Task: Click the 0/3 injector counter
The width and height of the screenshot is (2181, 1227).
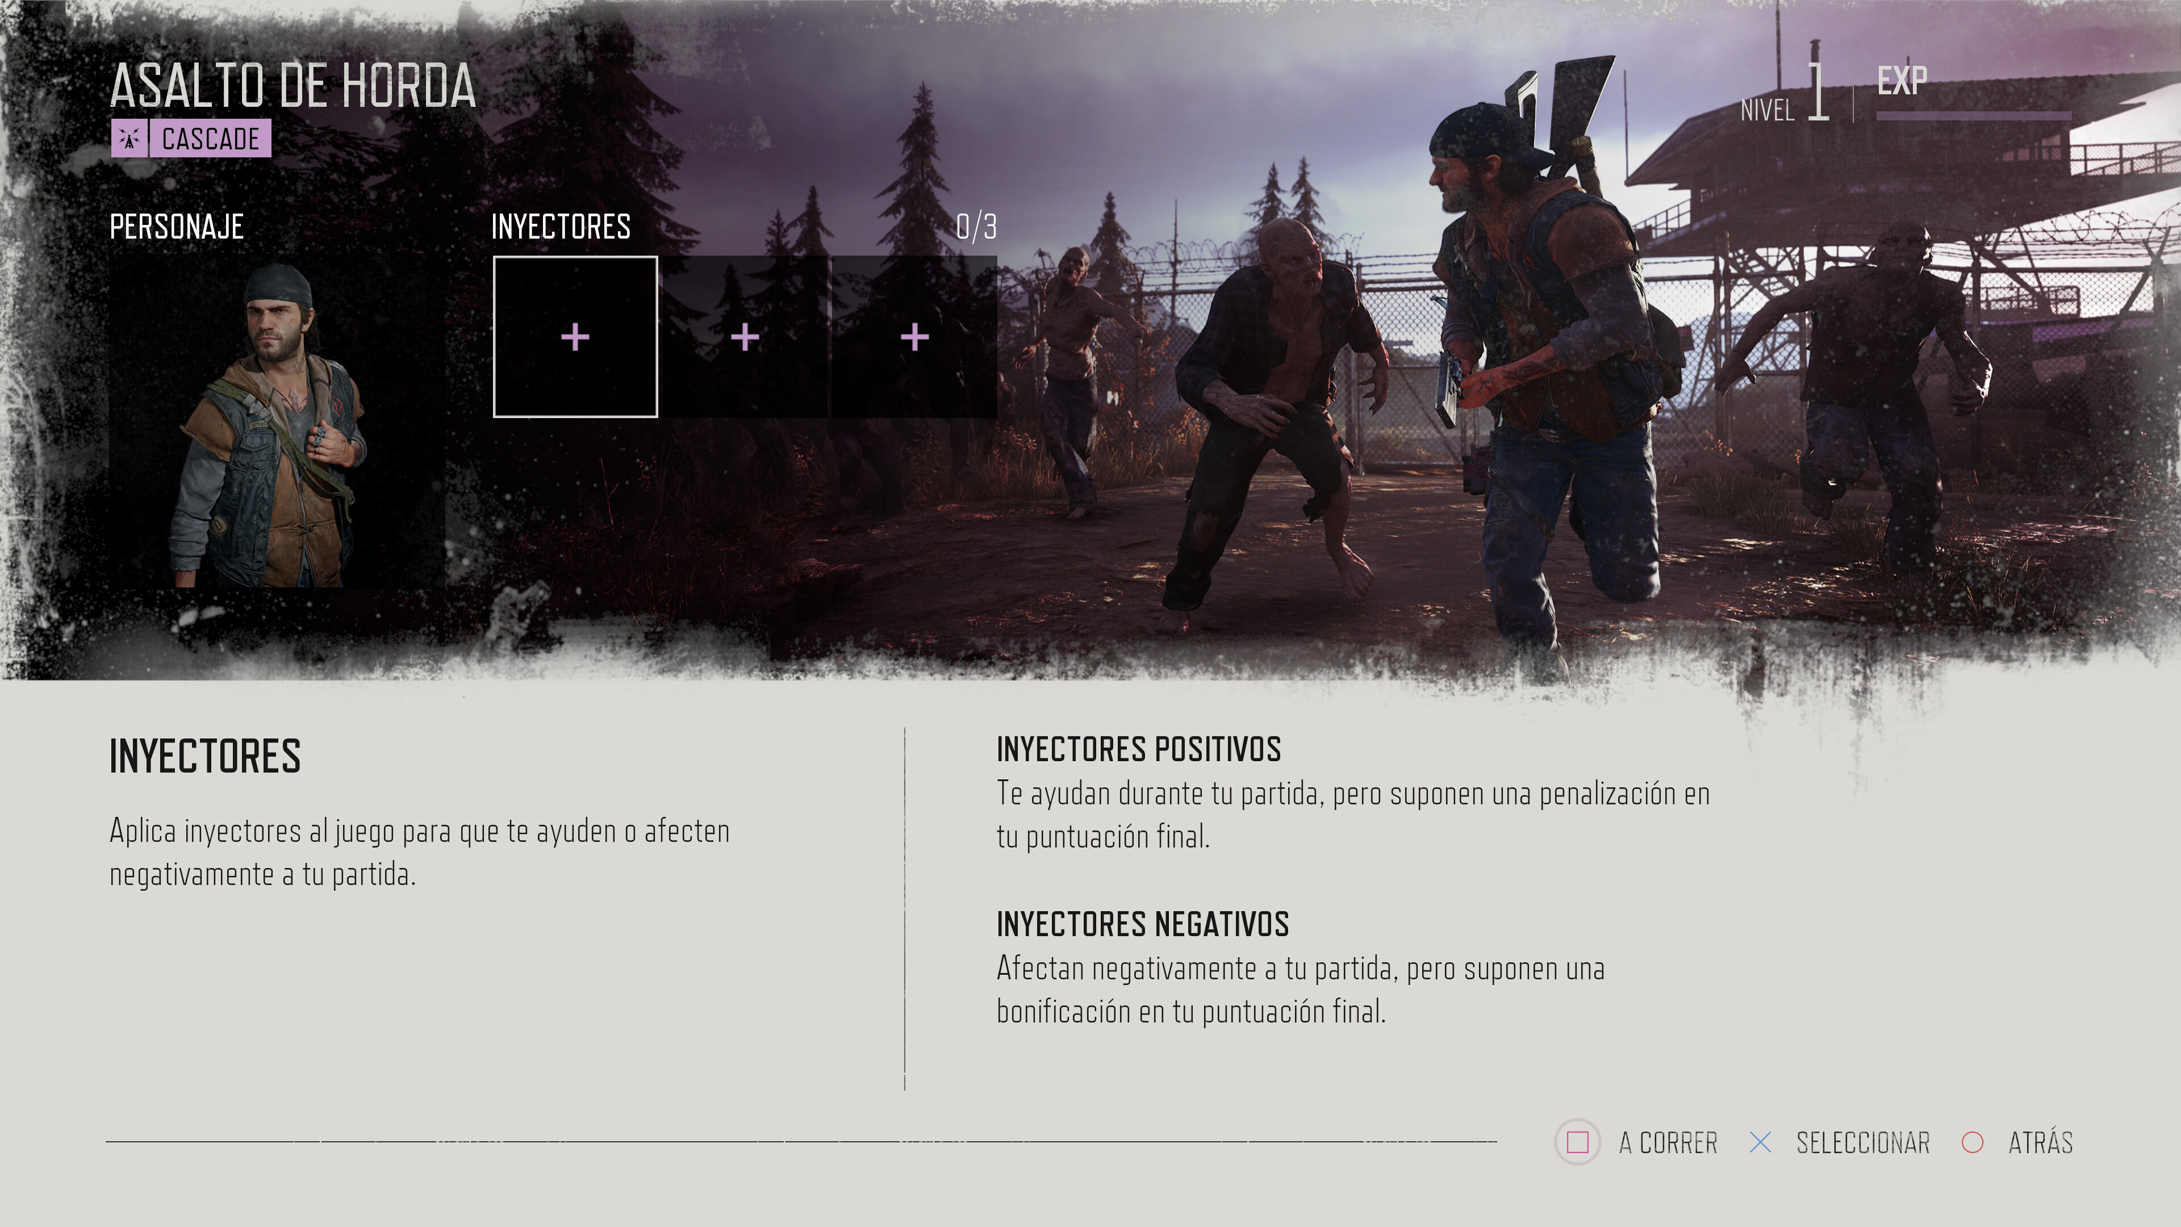Action: [976, 226]
